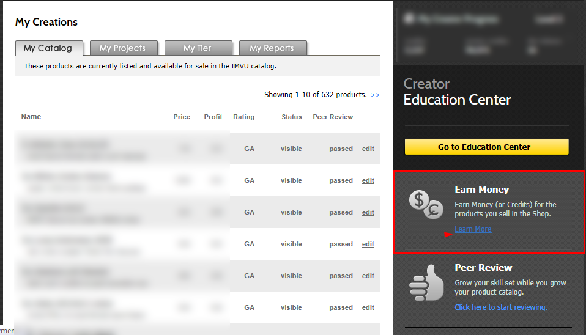Open the My Tier tab

[197, 48]
